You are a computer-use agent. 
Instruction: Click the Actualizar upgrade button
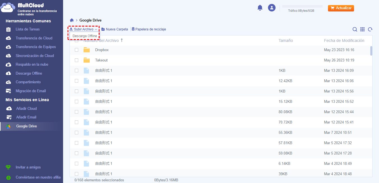coord(341,8)
